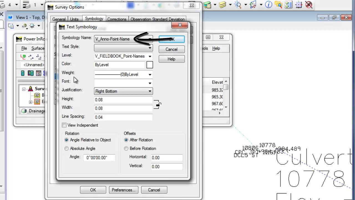Click the first fieldbook icon under Survey tree
This screenshot has height=200, width=355.
click(x=37, y=95)
